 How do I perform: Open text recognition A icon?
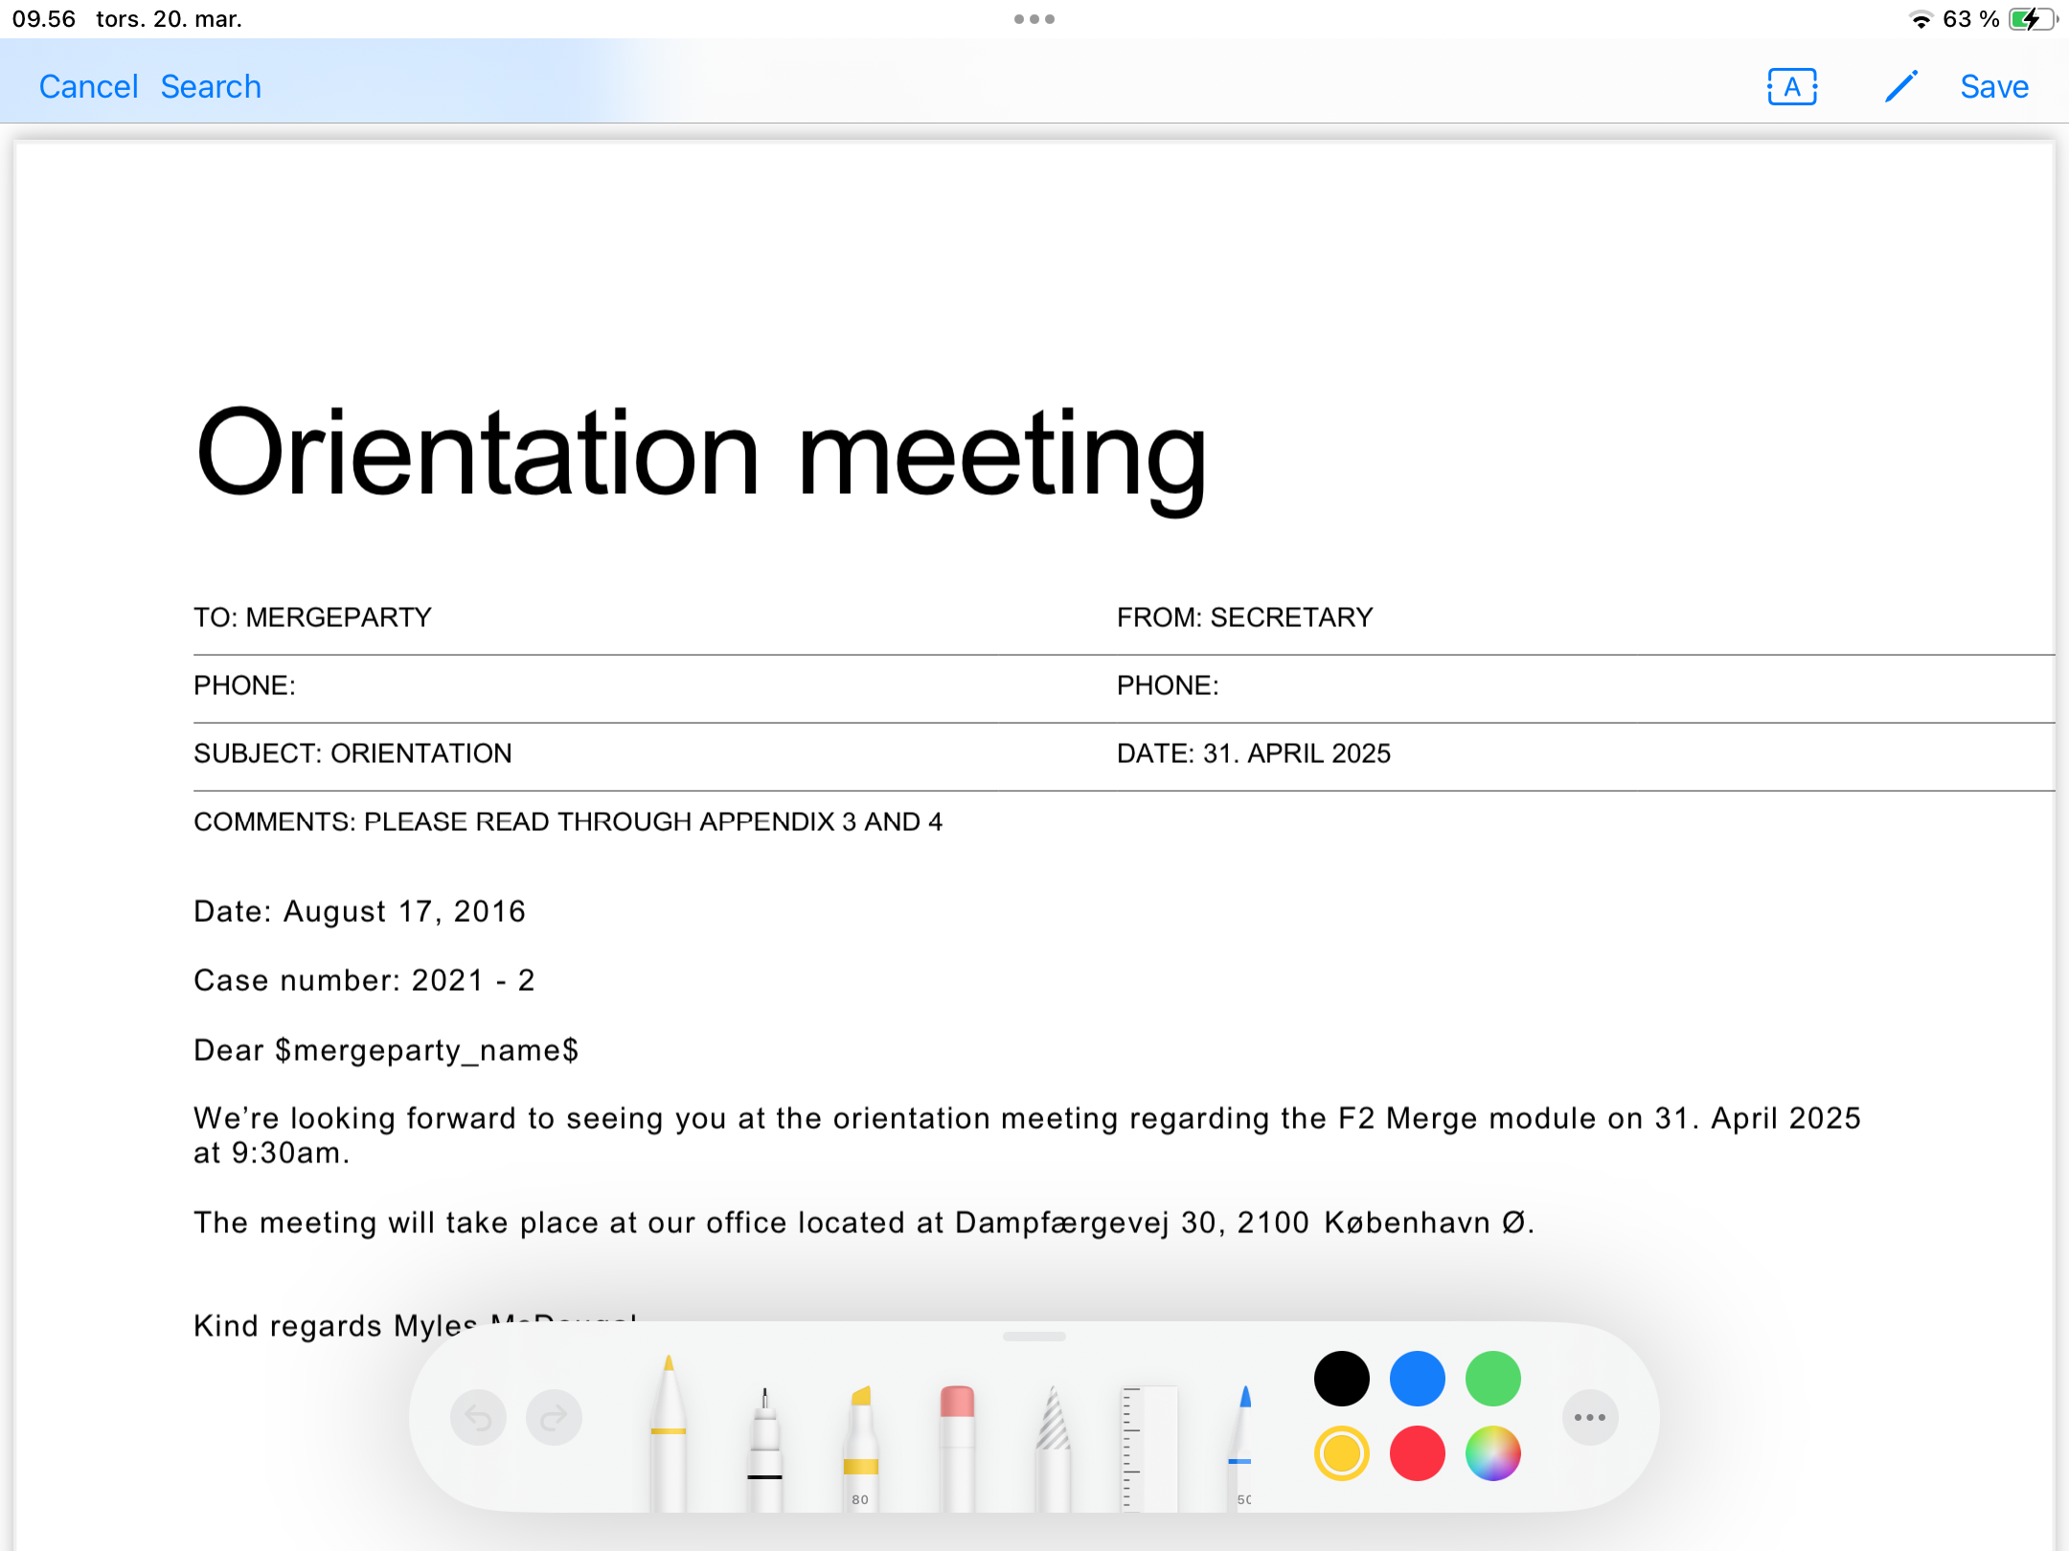1791,87
